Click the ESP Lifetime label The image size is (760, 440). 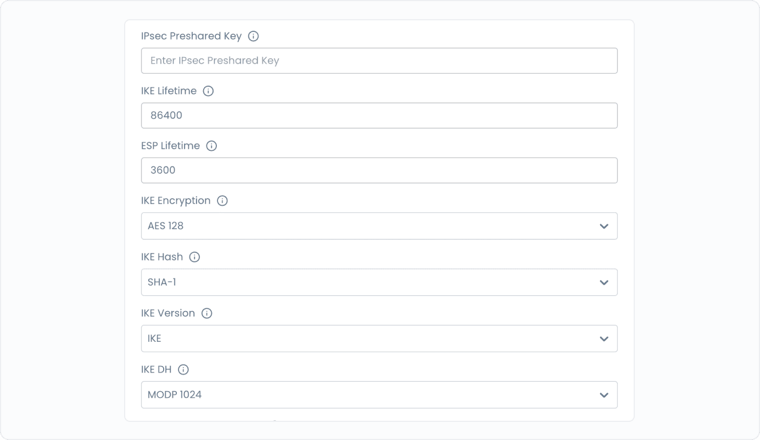171,145
